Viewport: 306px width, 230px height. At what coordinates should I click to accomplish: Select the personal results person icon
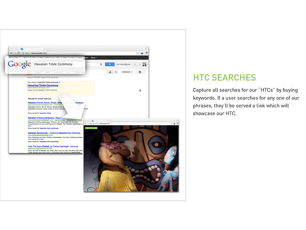click(x=110, y=72)
